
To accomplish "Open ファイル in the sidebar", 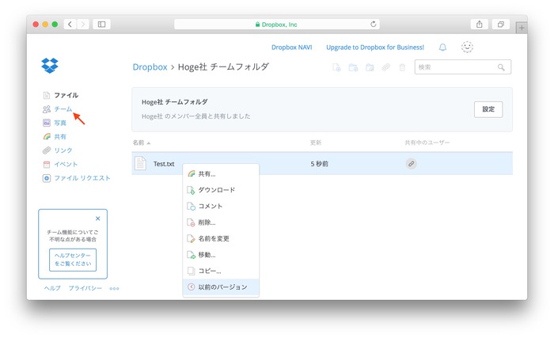I will pos(66,95).
